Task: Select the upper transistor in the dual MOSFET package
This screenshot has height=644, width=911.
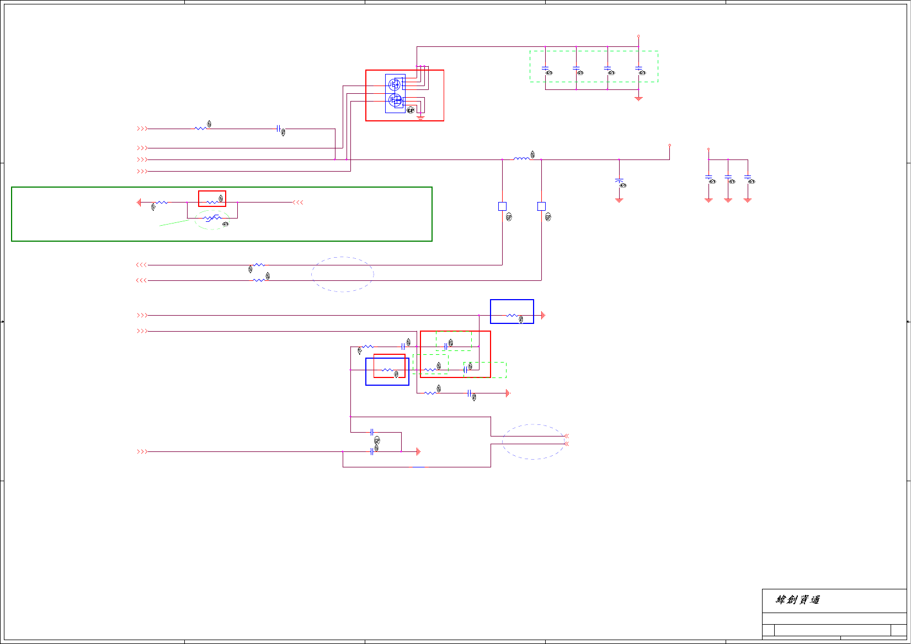Action: [395, 84]
